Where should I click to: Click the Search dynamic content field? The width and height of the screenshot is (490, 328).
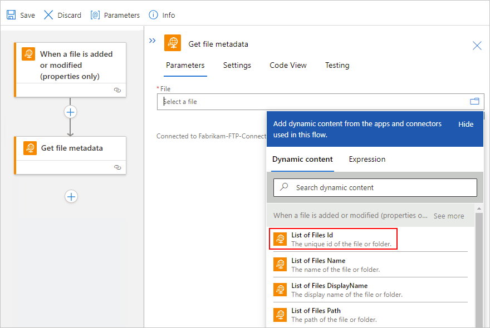click(375, 187)
